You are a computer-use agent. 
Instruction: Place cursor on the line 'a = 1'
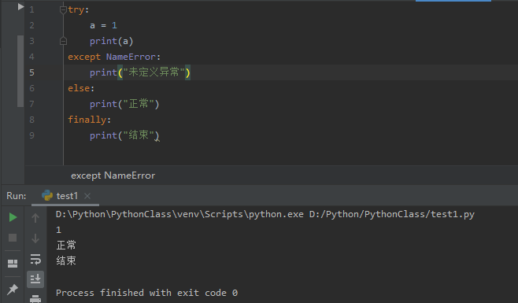[103, 25]
